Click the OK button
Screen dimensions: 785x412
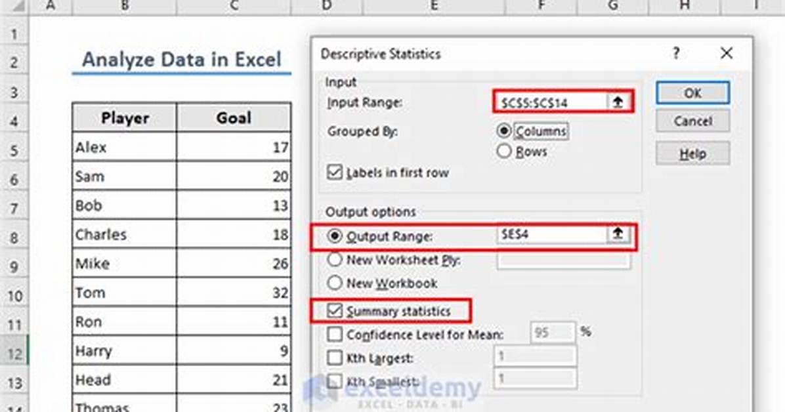pyautogui.click(x=692, y=93)
